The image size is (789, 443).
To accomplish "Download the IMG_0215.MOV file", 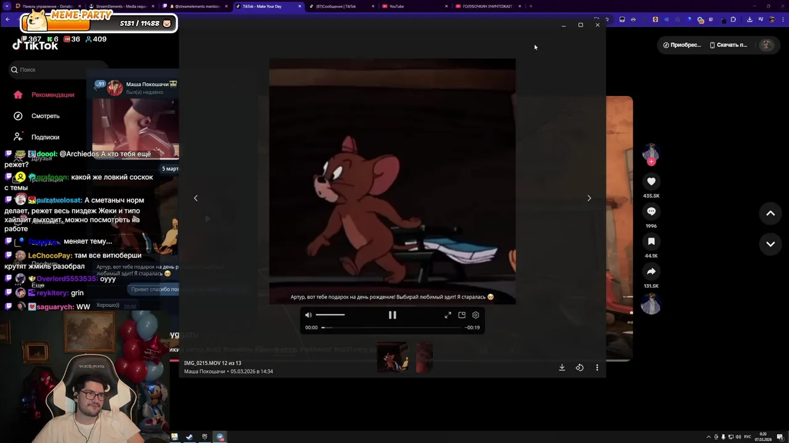I will point(562,367).
